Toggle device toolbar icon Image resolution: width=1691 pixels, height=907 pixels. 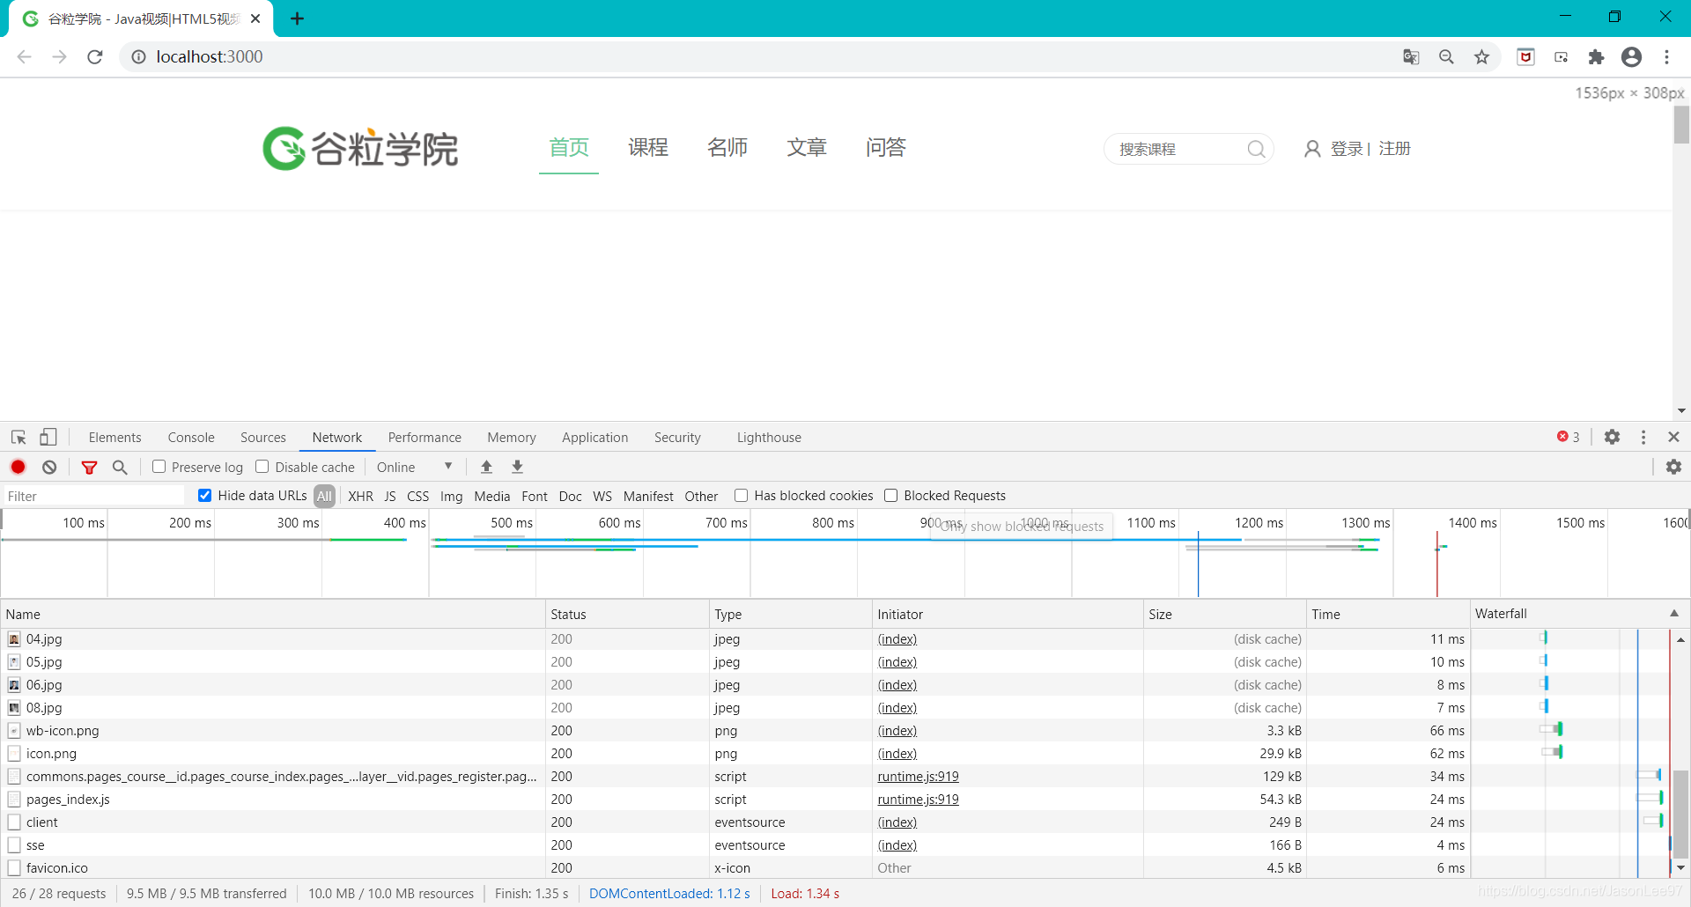tap(48, 437)
